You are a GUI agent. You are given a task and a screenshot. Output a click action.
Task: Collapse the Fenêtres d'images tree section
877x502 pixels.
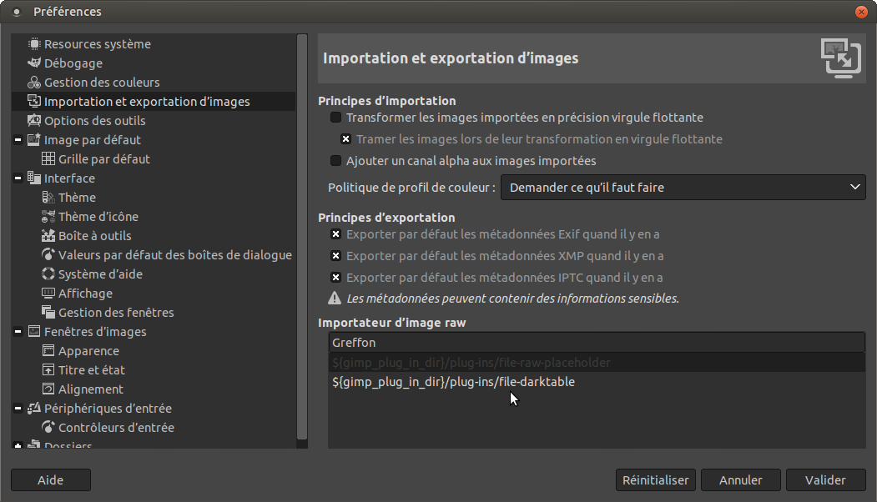tap(18, 332)
